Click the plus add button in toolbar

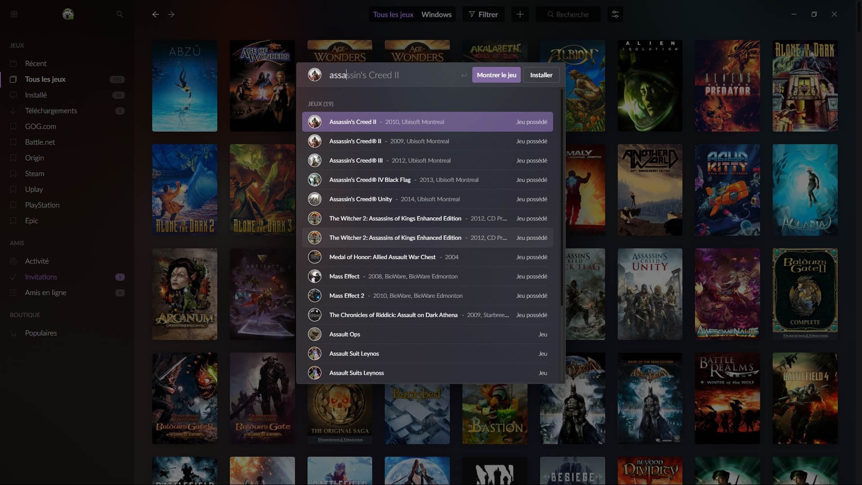coord(519,14)
